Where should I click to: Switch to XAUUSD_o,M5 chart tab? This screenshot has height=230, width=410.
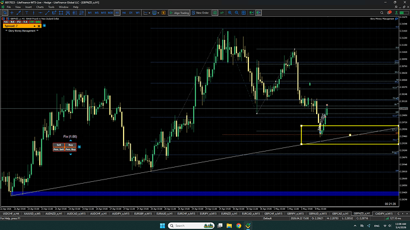33,213
